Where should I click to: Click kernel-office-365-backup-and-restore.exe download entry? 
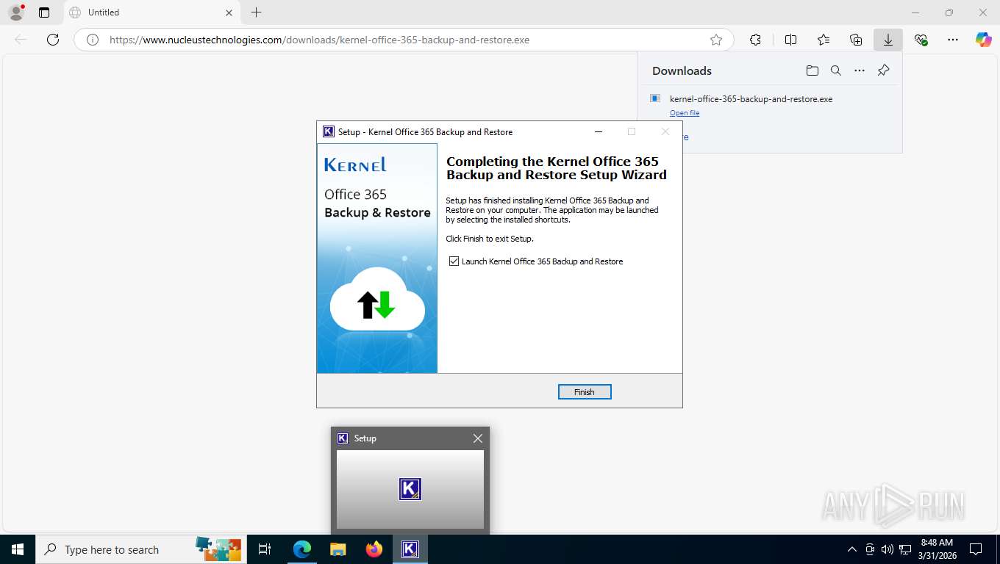coord(751,98)
